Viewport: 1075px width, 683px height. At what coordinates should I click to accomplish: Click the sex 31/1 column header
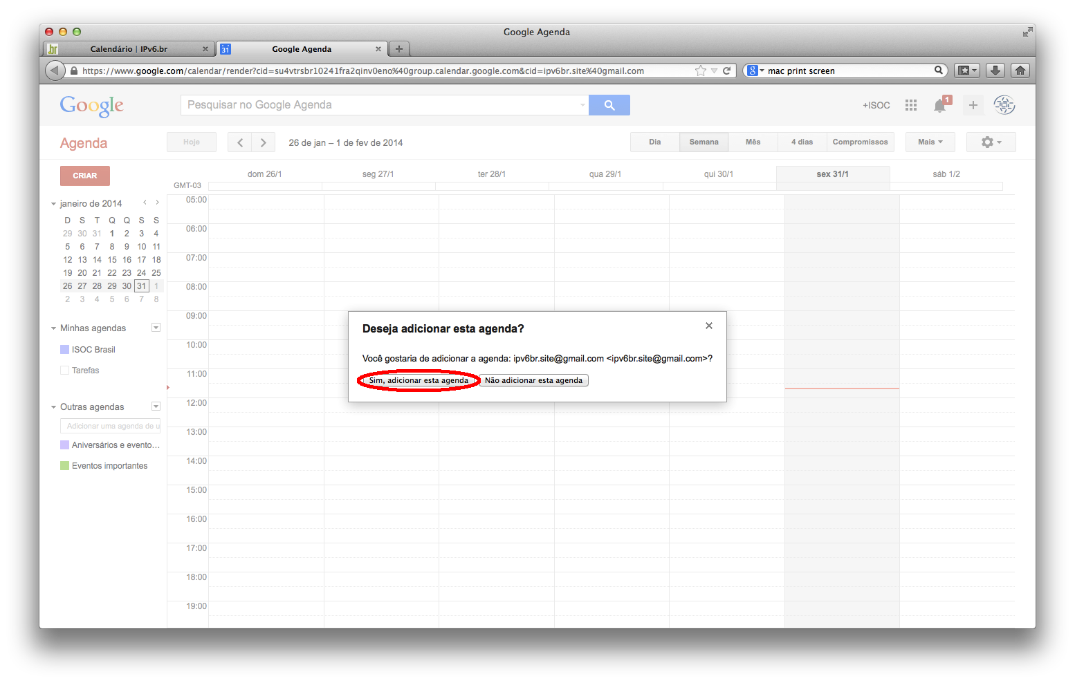coord(833,174)
